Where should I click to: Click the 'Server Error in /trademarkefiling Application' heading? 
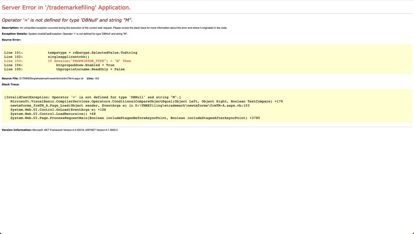pos(66,7)
